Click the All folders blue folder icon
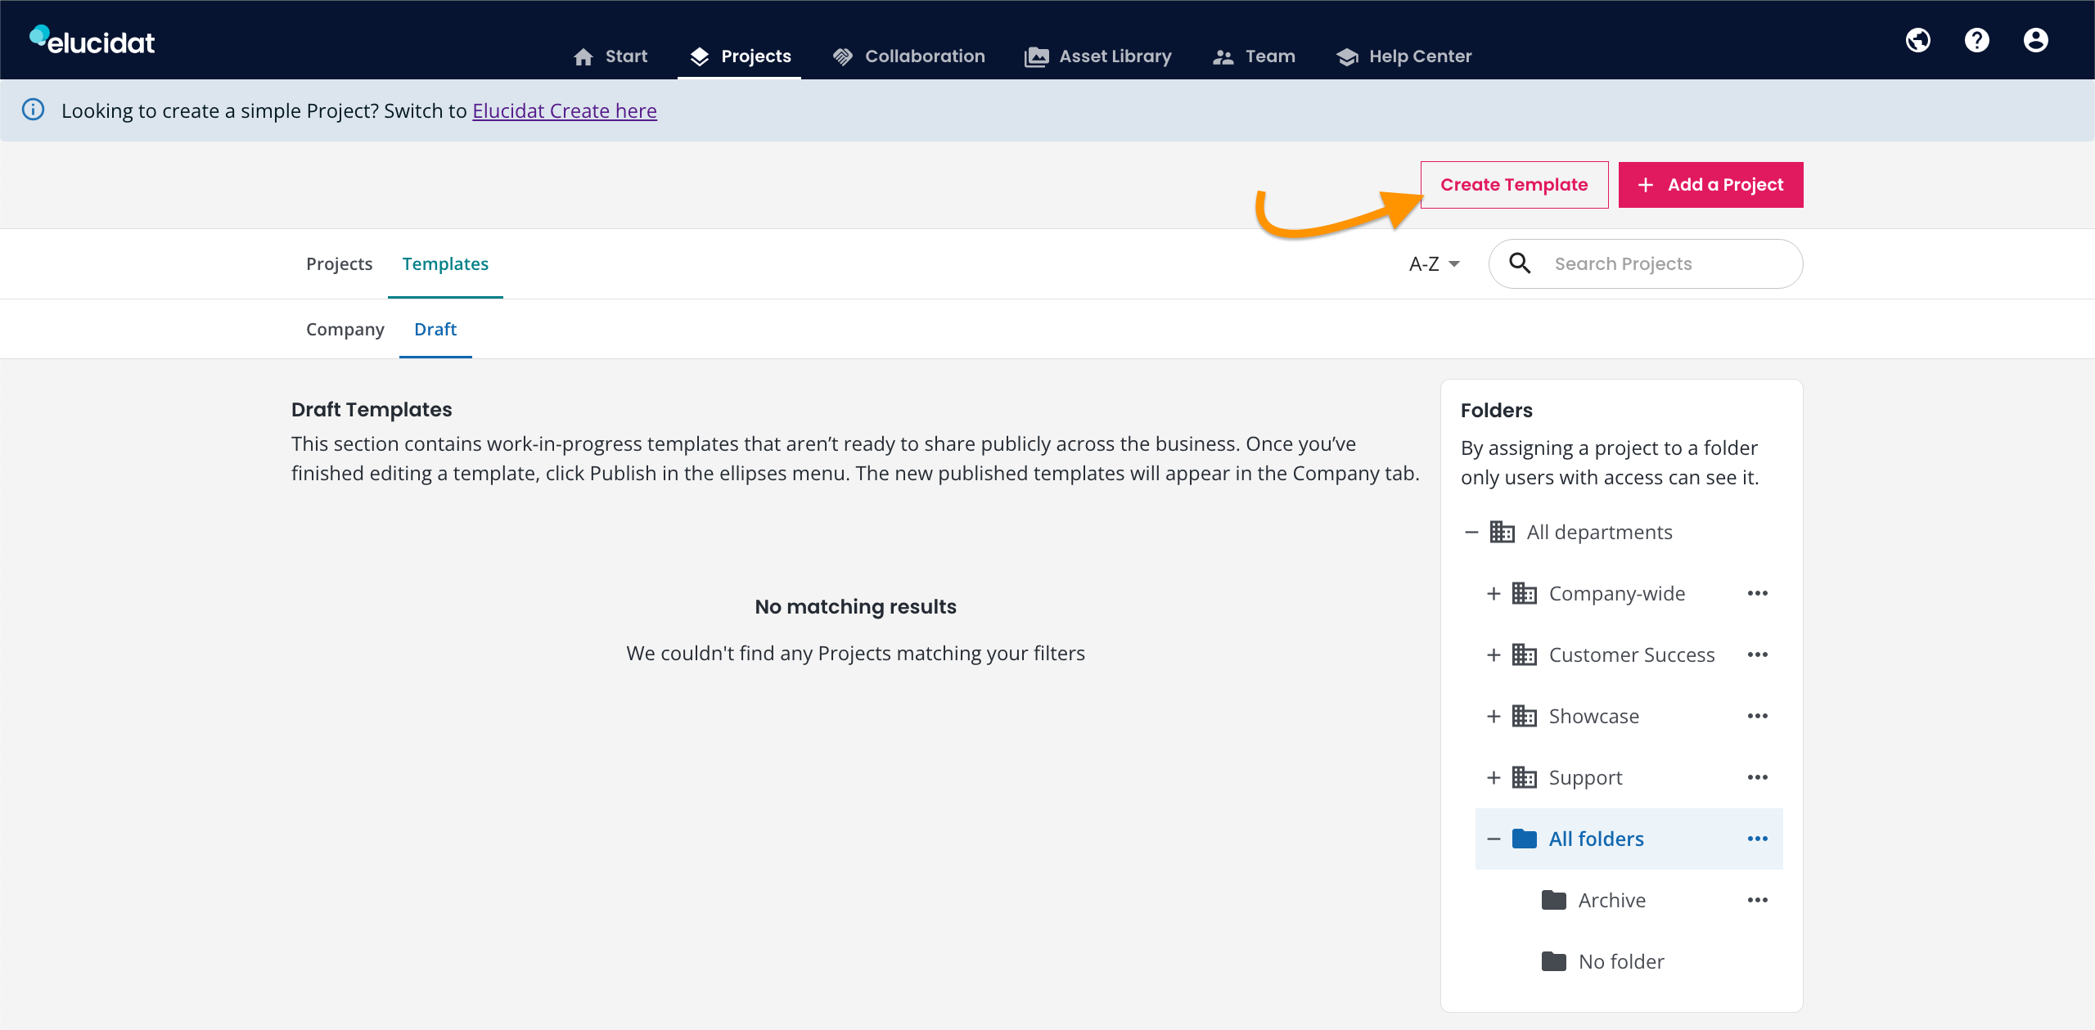The width and height of the screenshot is (2095, 1030). (x=1524, y=839)
